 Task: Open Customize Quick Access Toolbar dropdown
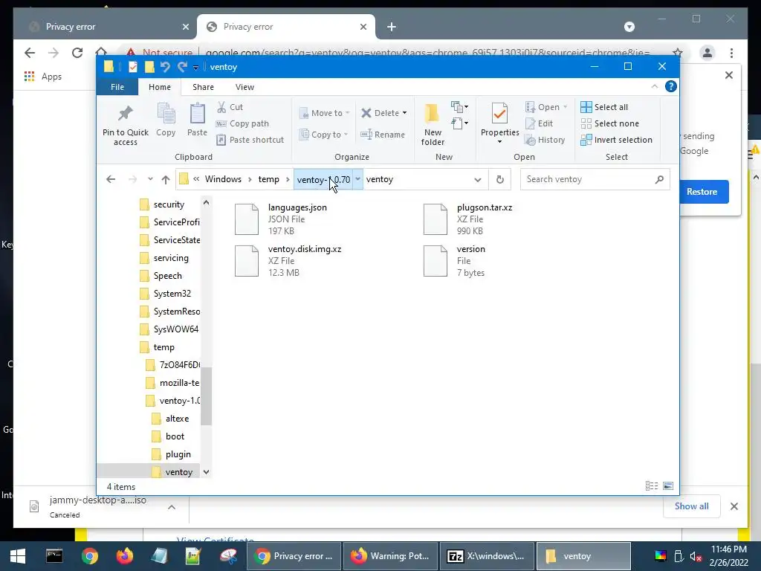pyautogui.click(x=195, y=67)
